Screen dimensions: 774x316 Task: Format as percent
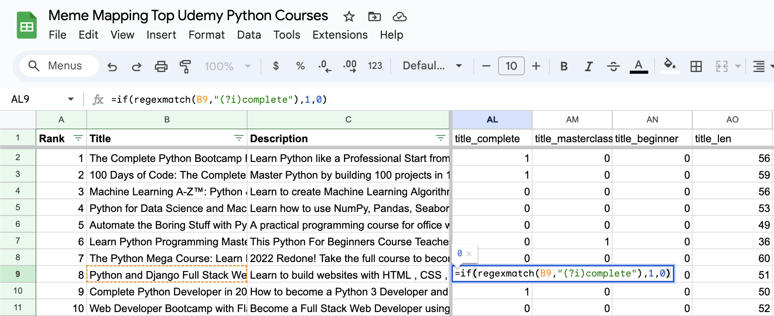tap(300, 66)
